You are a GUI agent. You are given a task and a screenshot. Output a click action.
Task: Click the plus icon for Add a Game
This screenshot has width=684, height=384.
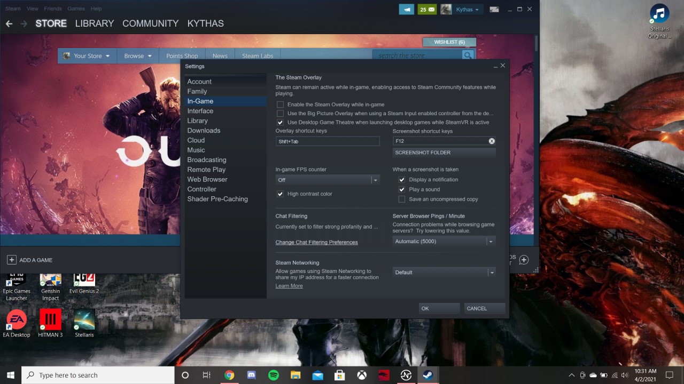[12, 260]
